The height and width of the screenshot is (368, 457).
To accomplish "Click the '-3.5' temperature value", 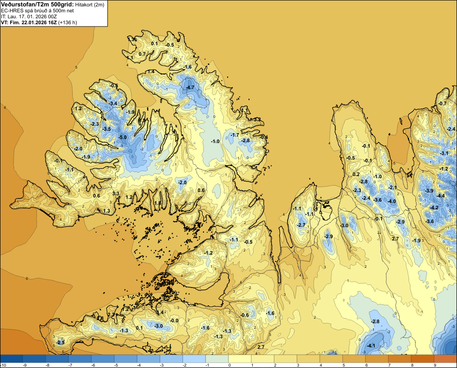I will [x=106, y=129].
